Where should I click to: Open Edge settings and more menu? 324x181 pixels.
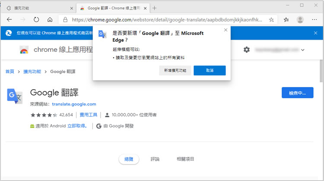pyautogui.click(x=314, y=19)
